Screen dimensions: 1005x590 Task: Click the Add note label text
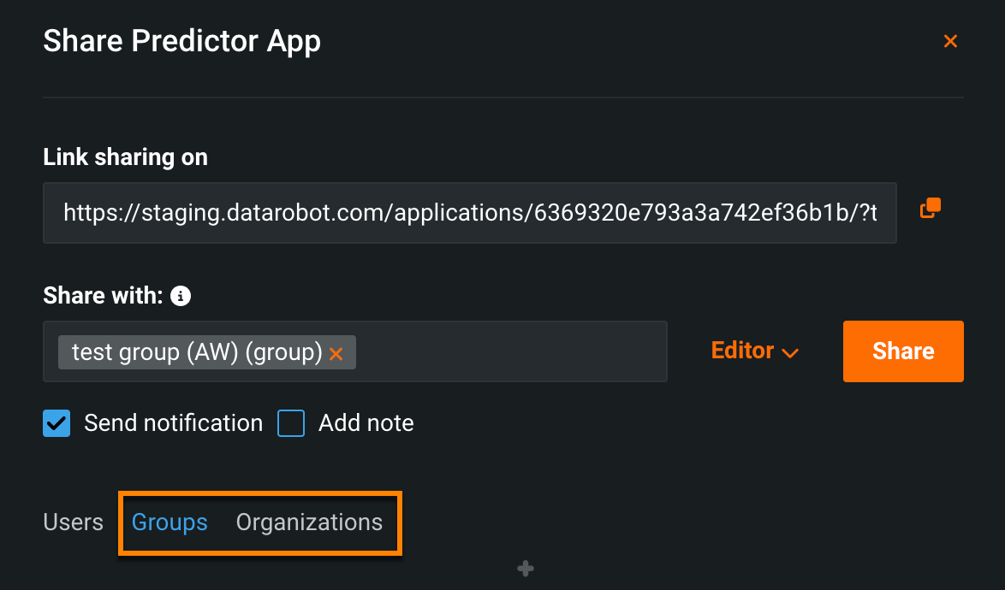pos(366,423)
